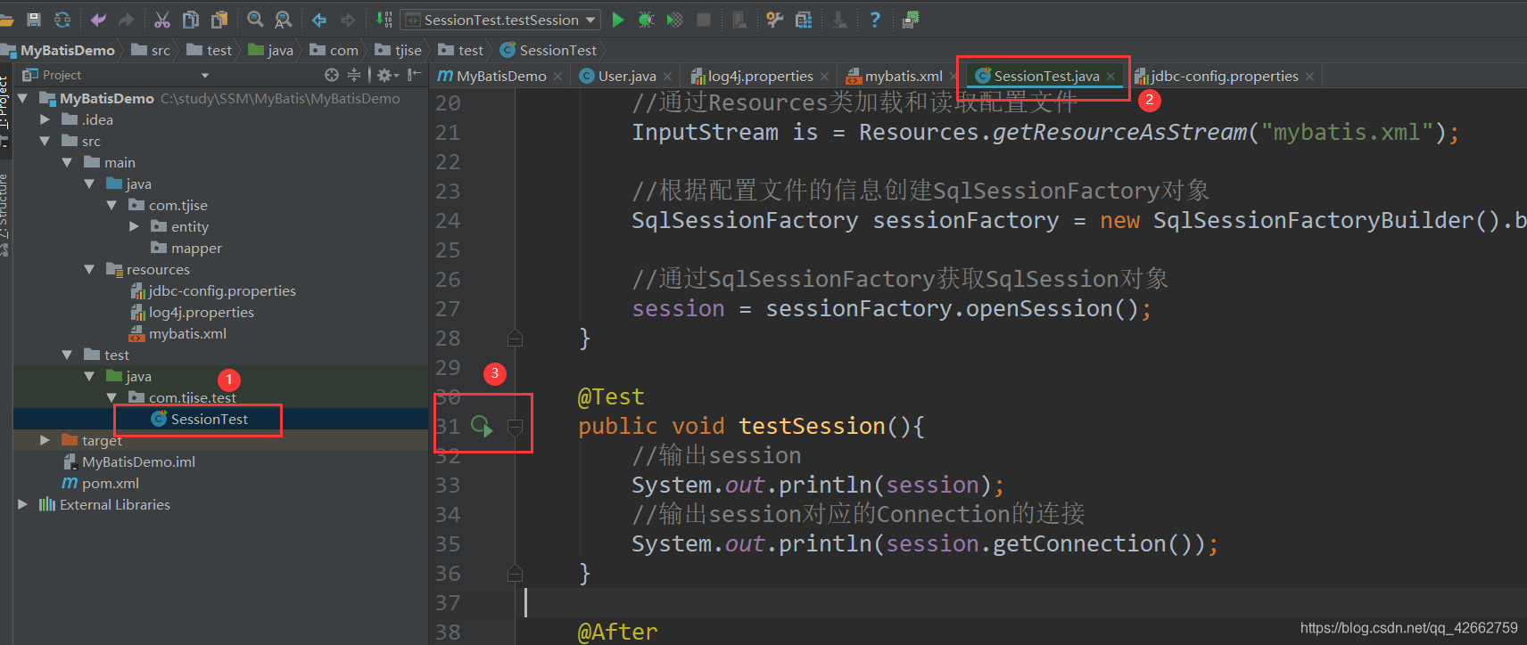Expand the .idea folder
Viewport: 1527px width, 645px height.
(x=45, y=119)
